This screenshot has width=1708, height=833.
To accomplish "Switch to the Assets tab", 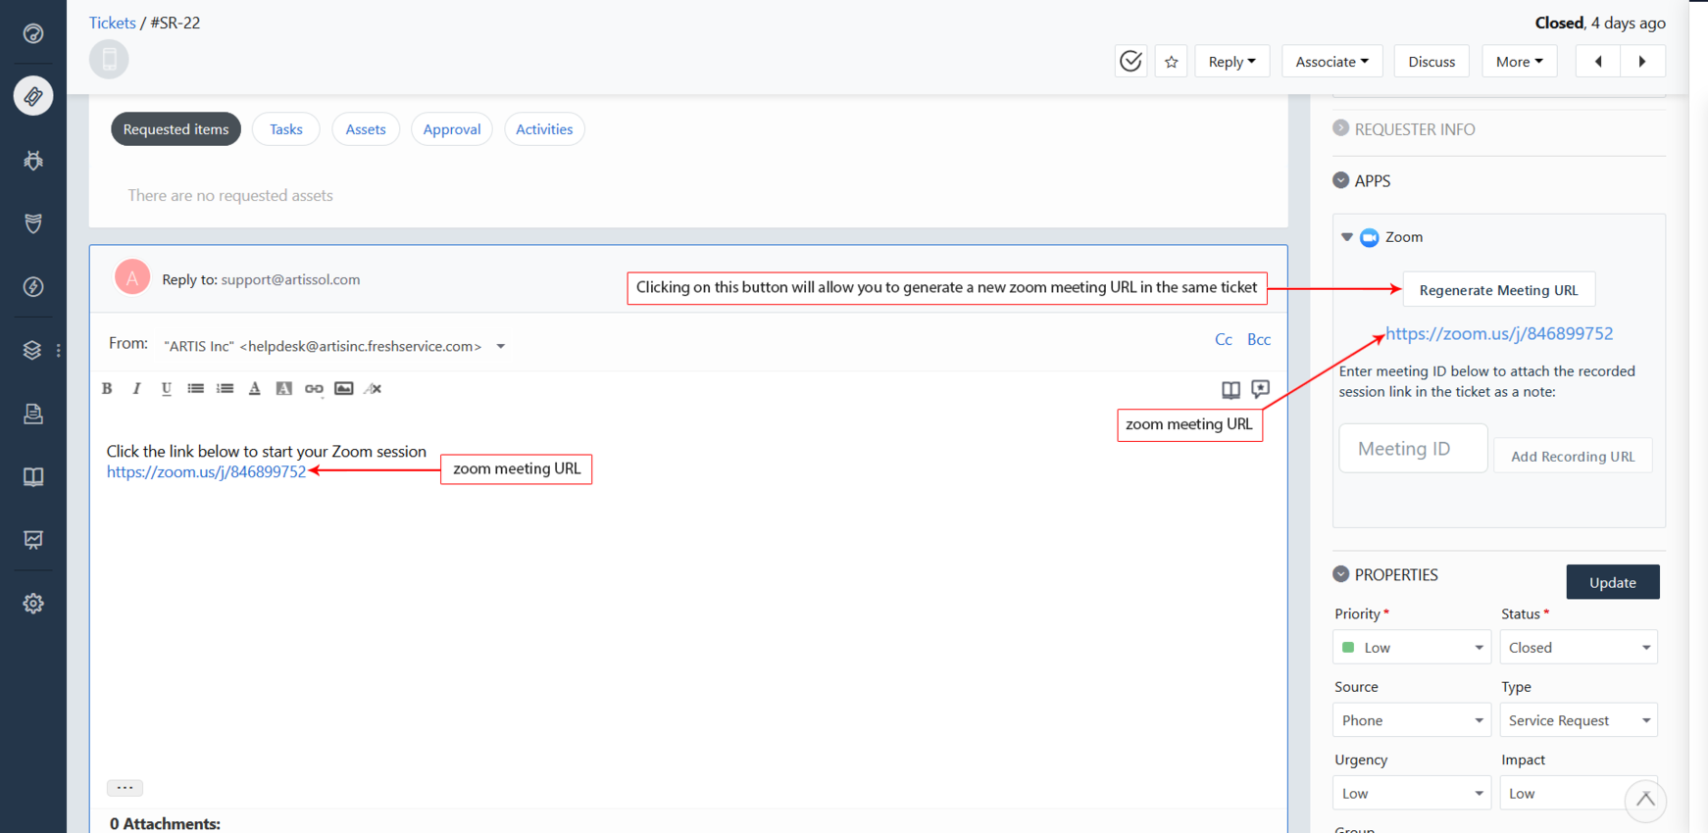I will pyautogui.click(x=366, y=129).
